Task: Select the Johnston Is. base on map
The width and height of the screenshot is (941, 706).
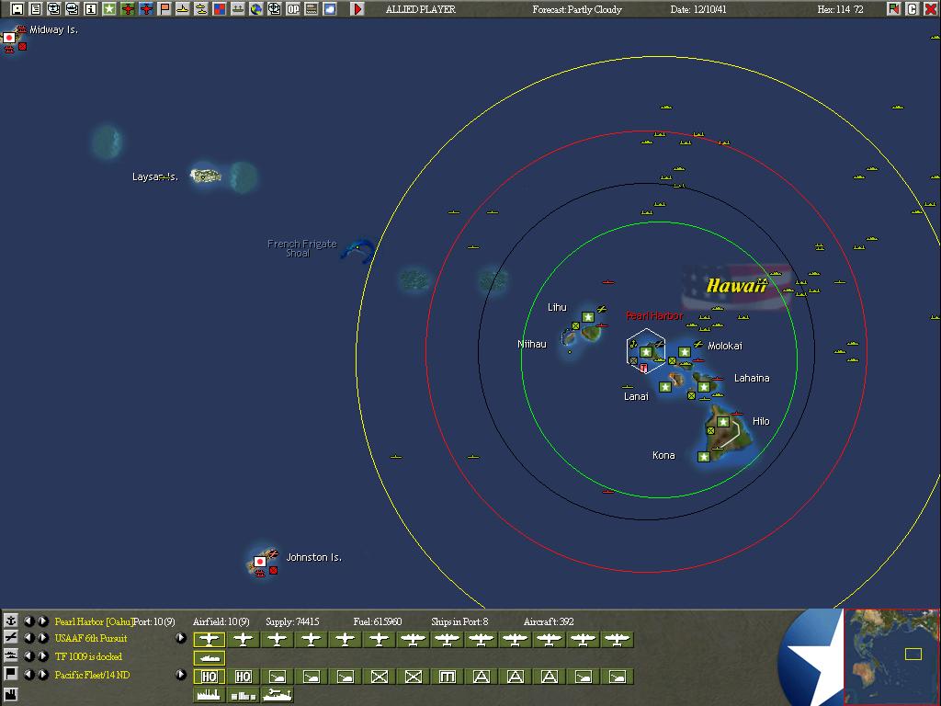Action: pyautogui.click(x=260, y=561)
